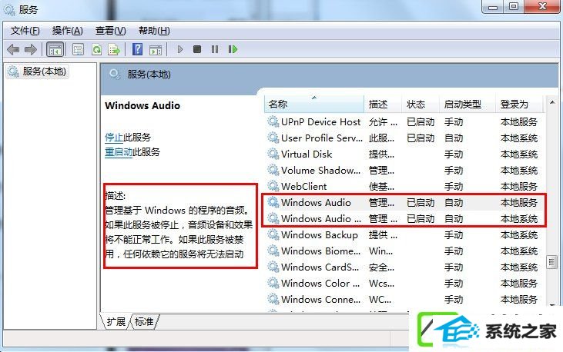
Task: Select 服务(本地) in the left tree
Action: [x=38, y=71]
